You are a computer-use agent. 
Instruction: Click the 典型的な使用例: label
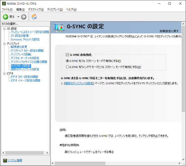click(x=69, y=145)
